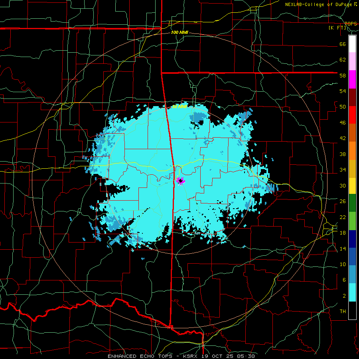Click the "62" legend value
359x359 pixels.
pyautogui.click(x=343, y=60)
